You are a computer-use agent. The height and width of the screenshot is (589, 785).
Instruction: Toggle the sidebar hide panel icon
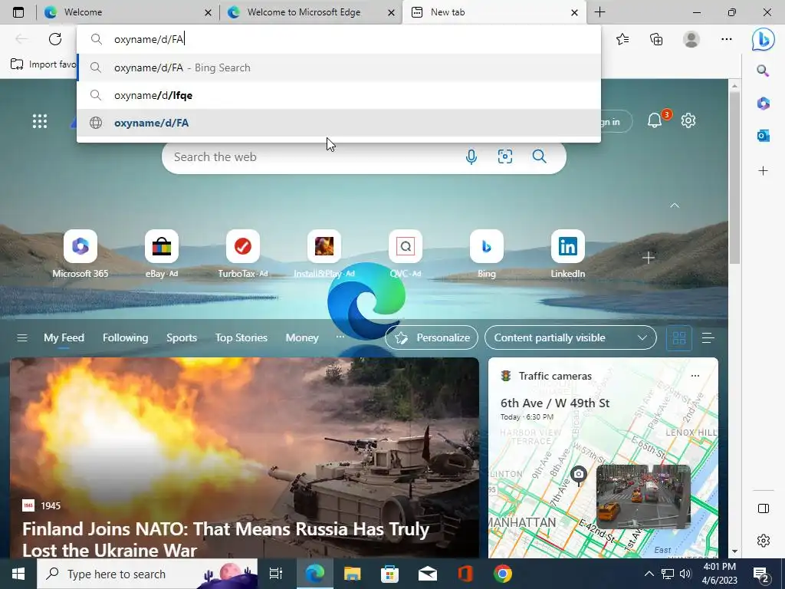pos(764,508)
